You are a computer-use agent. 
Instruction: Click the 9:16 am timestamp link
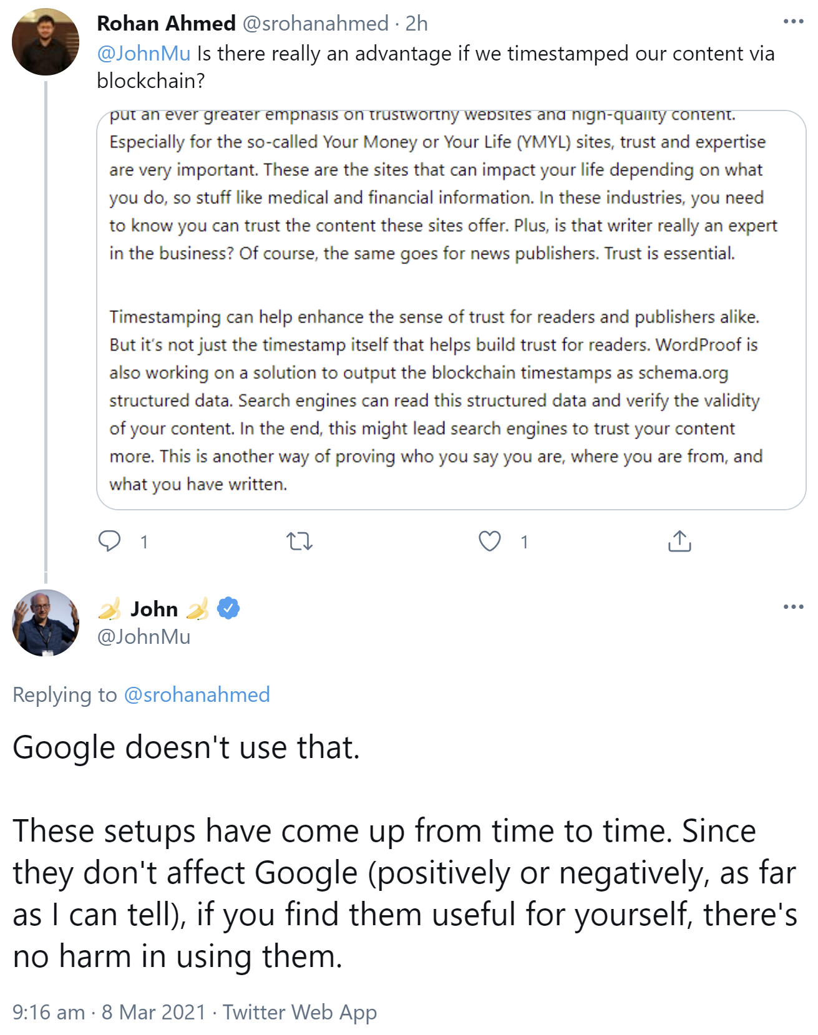click(x=47, y=1012)
